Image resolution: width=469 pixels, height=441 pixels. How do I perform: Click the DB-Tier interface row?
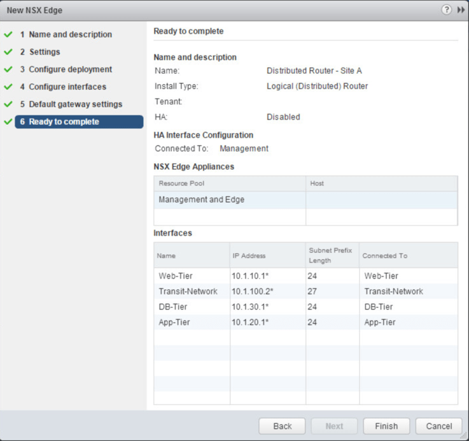tap(305, 307)
